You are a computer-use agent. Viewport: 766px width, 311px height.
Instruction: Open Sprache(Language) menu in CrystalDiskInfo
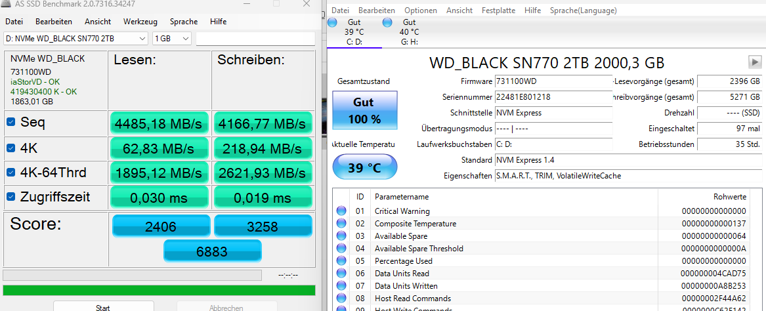pos(583,10)
